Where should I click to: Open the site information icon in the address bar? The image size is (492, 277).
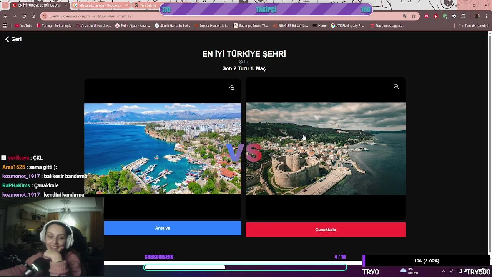point(45,16)
